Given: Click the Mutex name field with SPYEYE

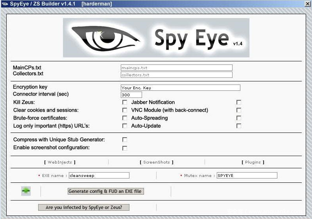Looking at the screenshot, I should pos(247,175).
